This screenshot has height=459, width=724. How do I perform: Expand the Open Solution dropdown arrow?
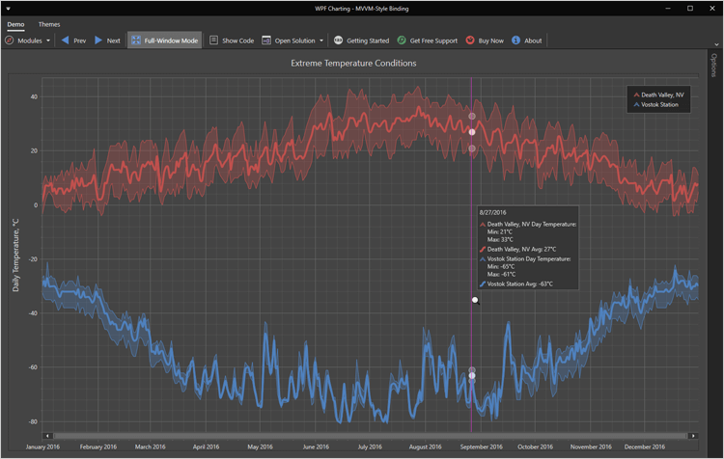point(321,40)
